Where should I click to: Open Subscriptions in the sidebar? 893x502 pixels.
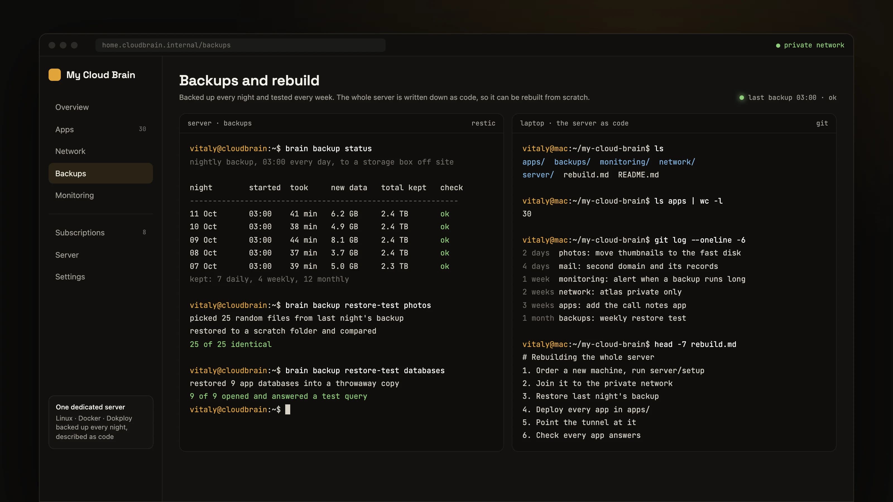100,233
